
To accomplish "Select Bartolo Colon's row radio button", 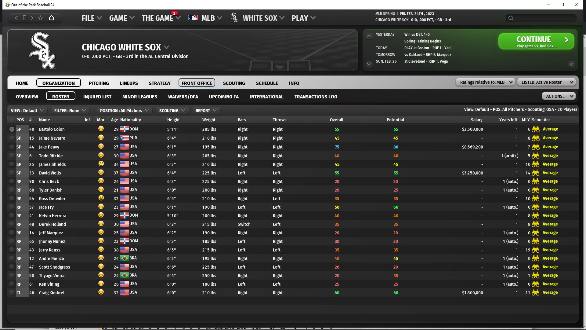I will point(12,129).
